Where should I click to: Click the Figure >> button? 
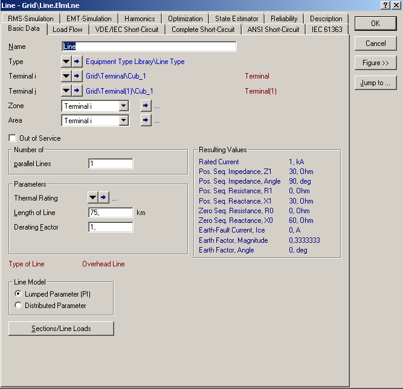(x=375, y=63)
